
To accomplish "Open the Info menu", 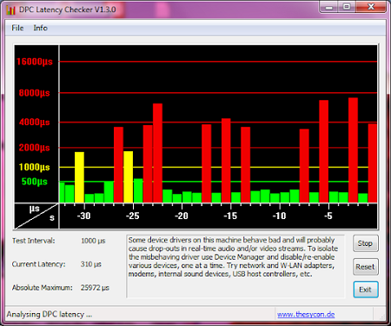I will (40, 28).
